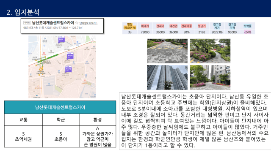Screen dimensions: 271x152
Task: Click the 평형(공급면적) column header
Action: pyautogui.click(x=130, y=26)
